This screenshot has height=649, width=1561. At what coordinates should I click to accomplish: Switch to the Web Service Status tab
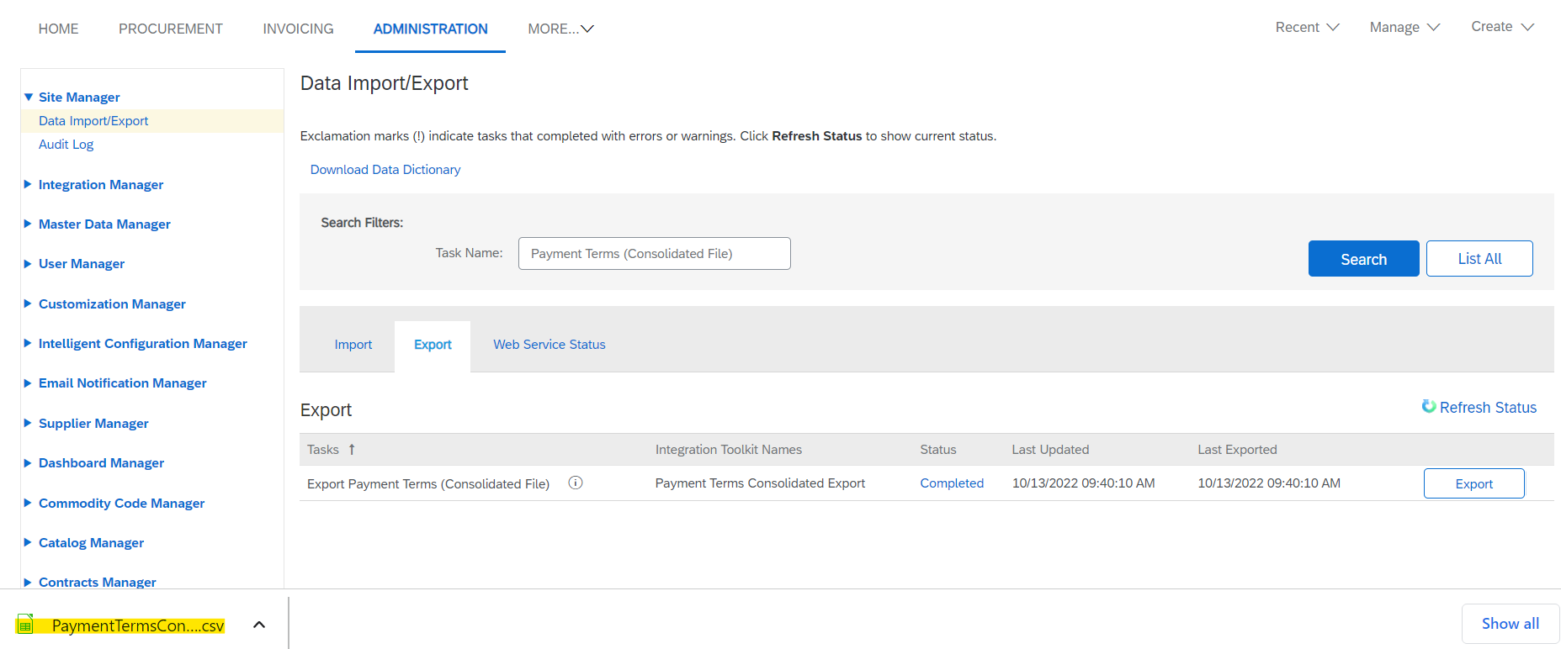pos(549,345)
